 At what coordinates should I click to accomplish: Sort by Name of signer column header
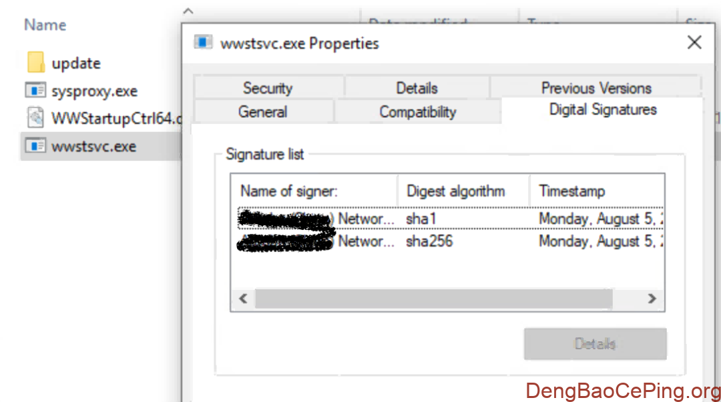click(314, 191)
